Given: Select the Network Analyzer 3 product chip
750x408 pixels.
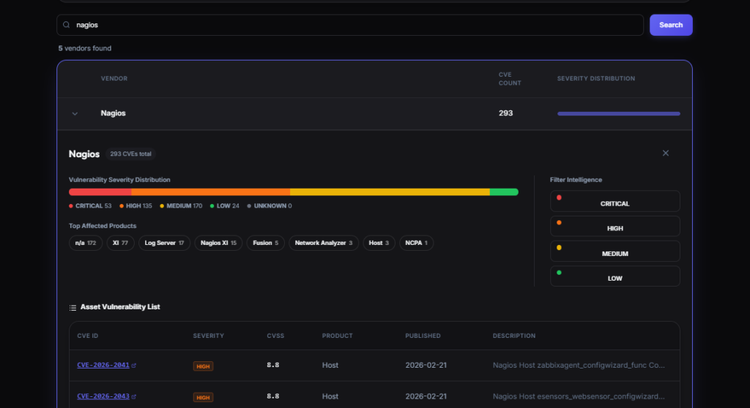Looking at the screenshot, I should click(324, 243).
